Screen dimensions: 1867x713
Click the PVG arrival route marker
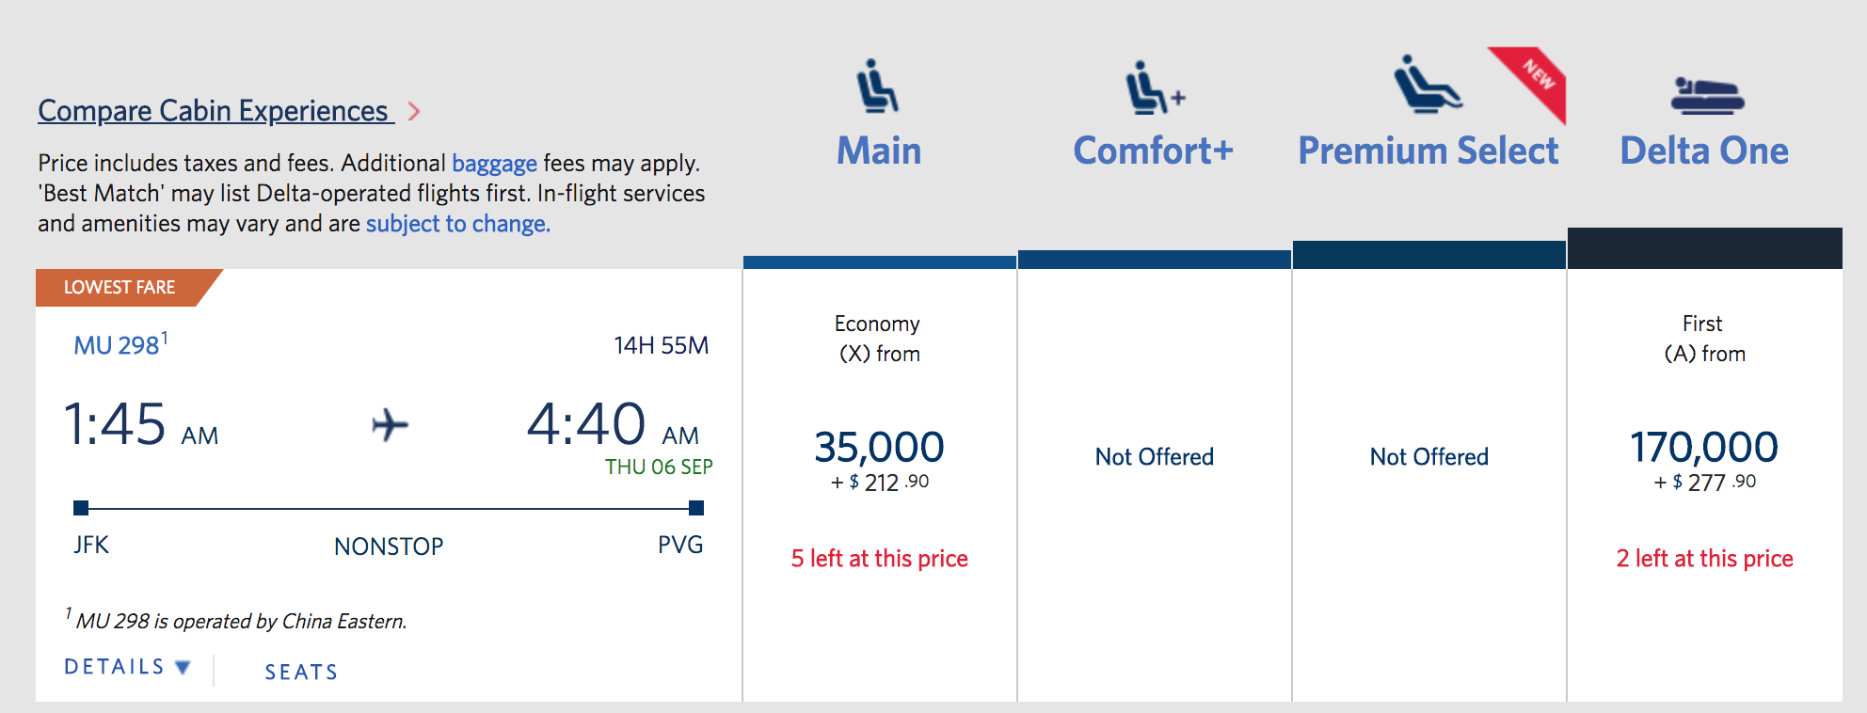pyautogui.click(x=696, y=508)
